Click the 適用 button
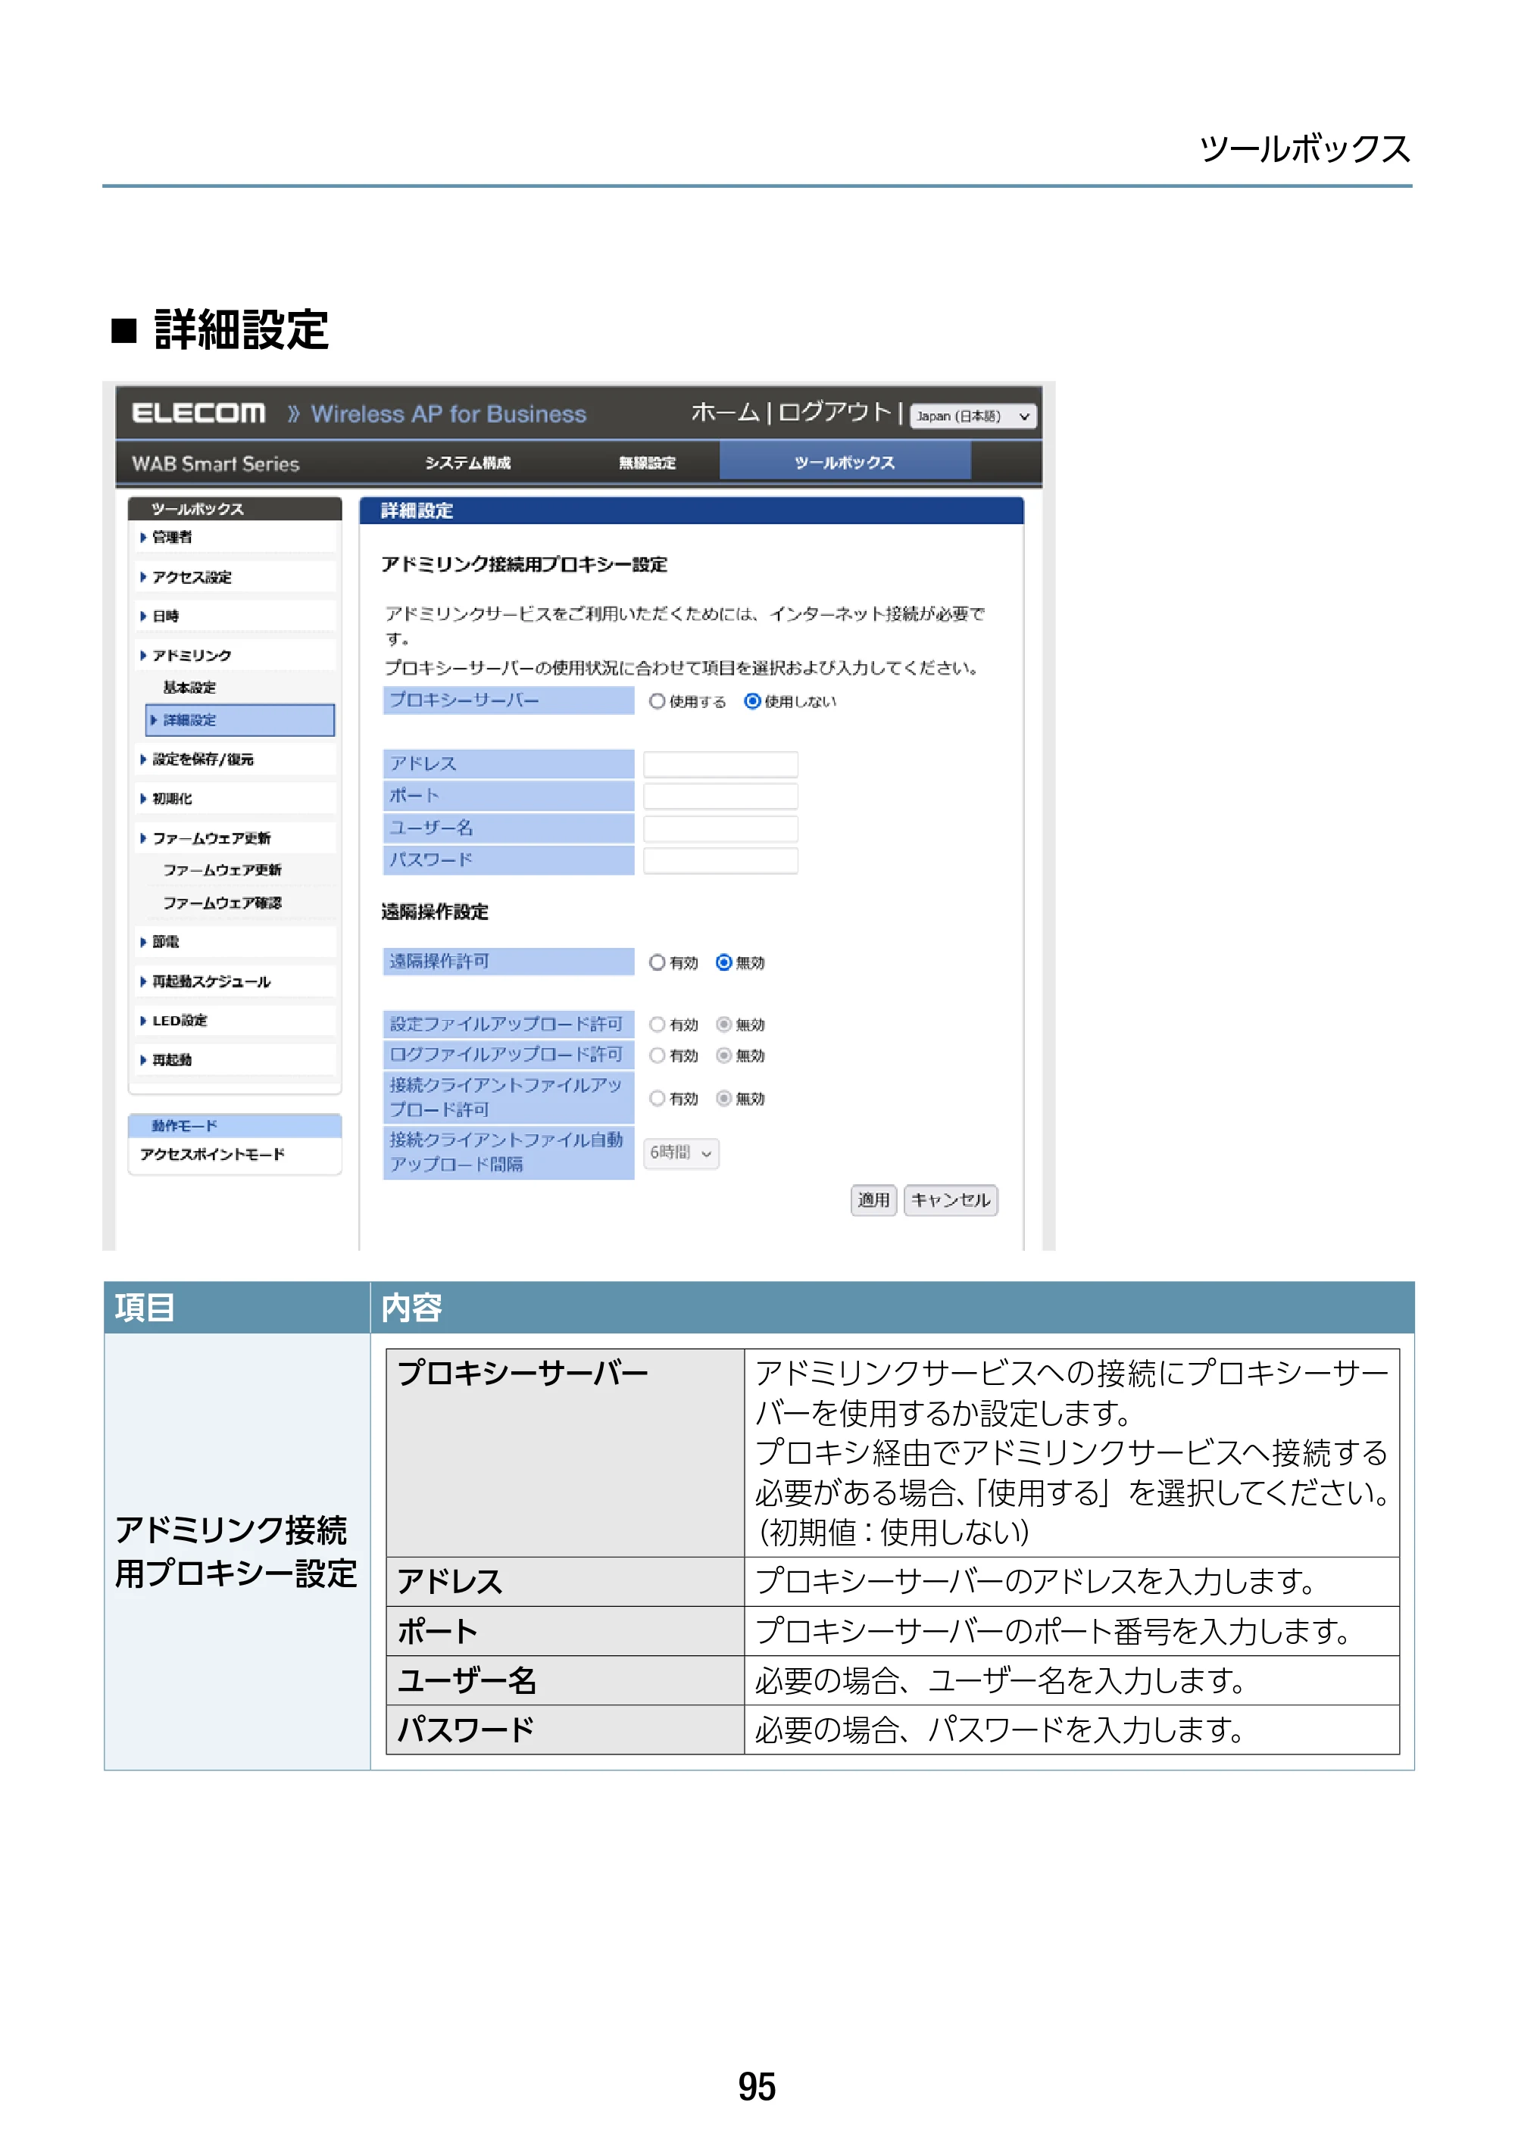 873,1200
